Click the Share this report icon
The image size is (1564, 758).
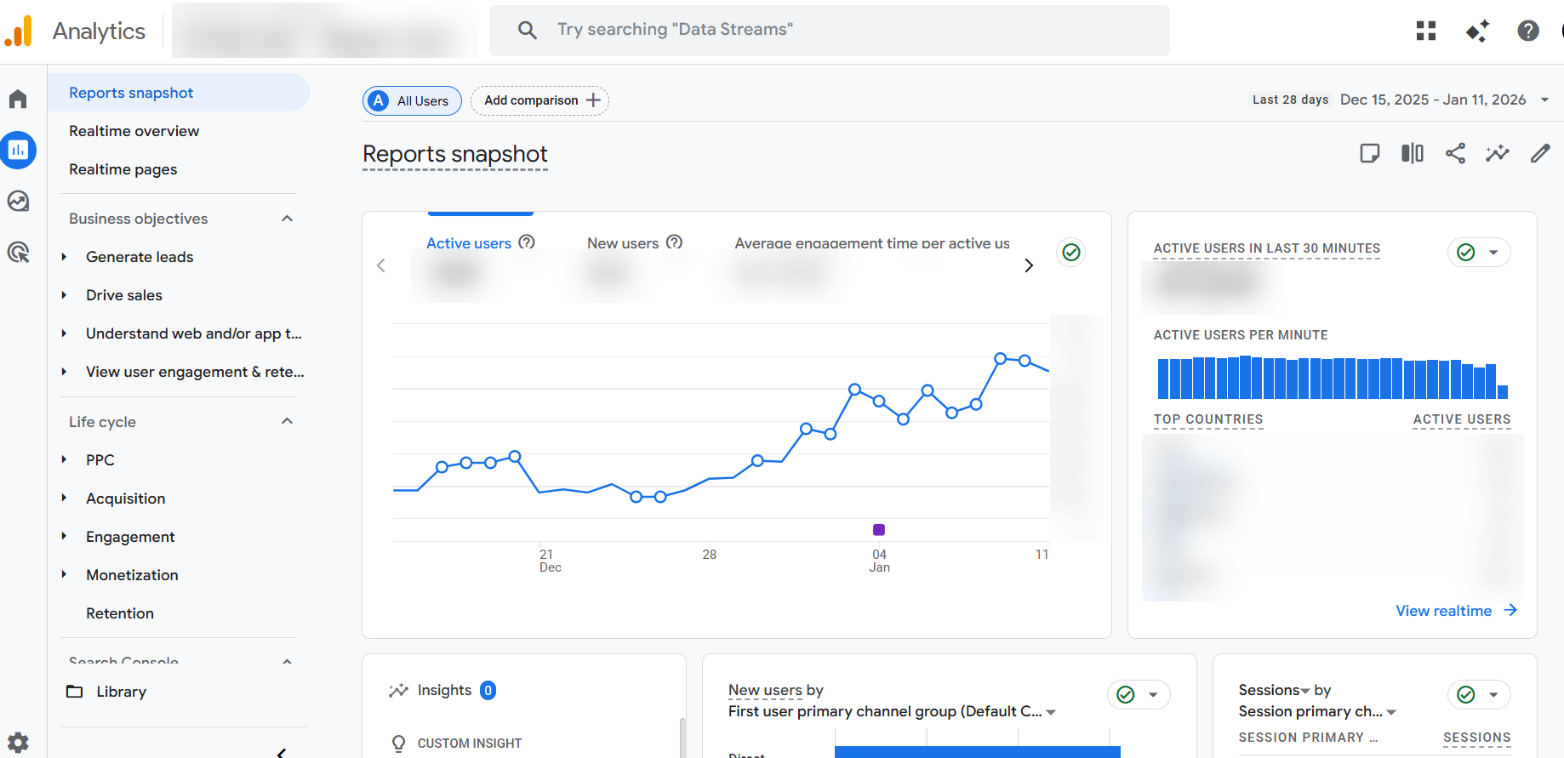(1455, 153)
